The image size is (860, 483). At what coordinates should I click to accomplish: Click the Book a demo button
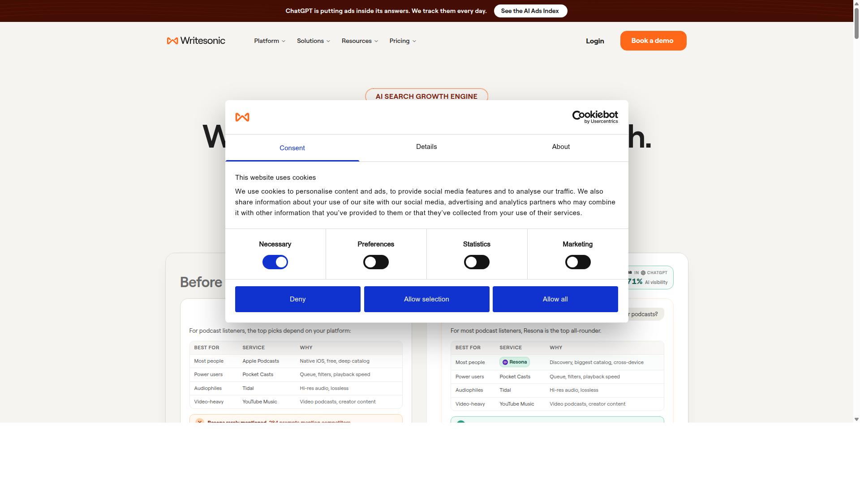[653, 41]
